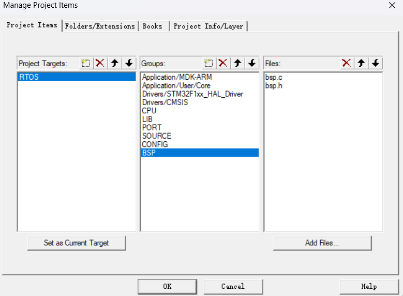The height and width of the screenshot is (296, 403).
Task: Switch to Project Items tab
Action: click(x=32, y=25)
